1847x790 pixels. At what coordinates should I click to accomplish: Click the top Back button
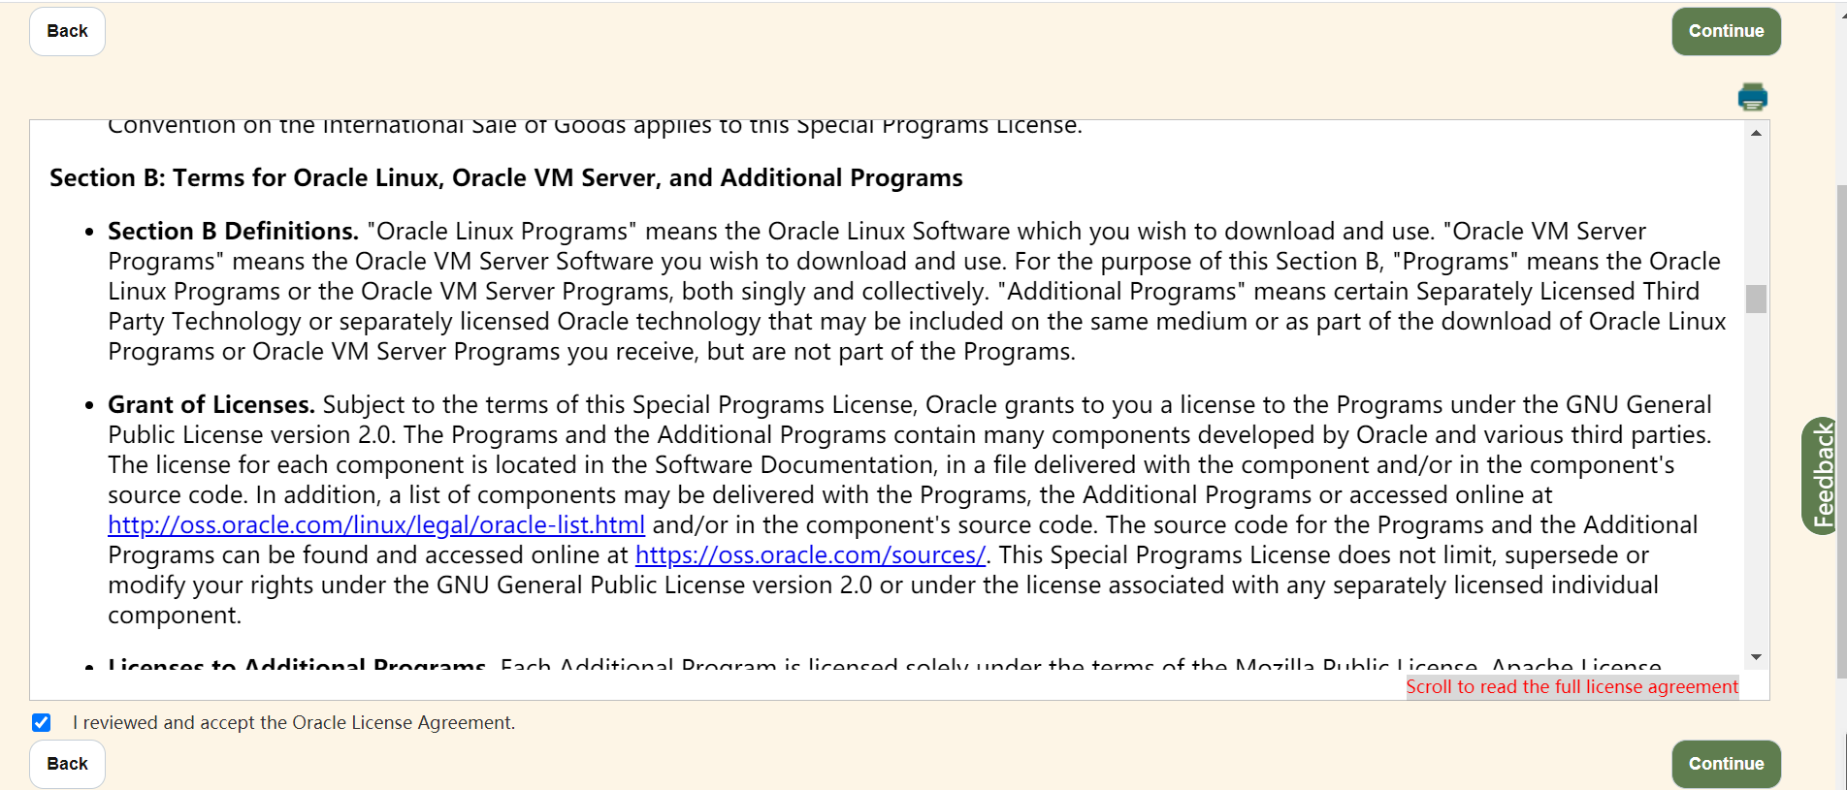(x=67, y=31)
